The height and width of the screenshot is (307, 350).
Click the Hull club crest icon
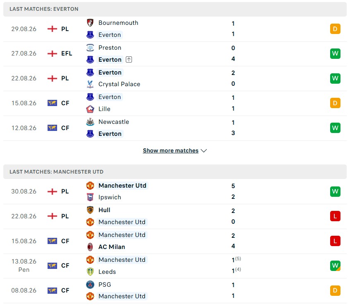pos(90,210)
